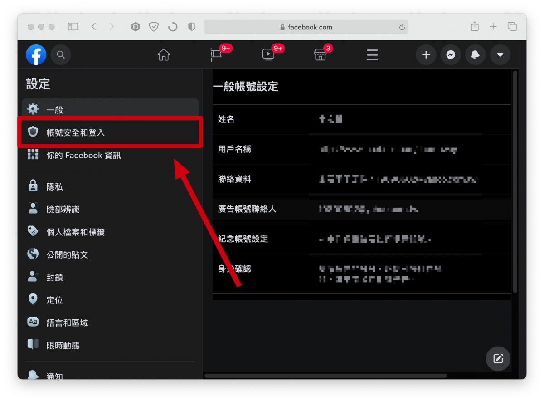Select 一般 settings item
This screenshot has height=401, width=544.
tap(110, 109)
